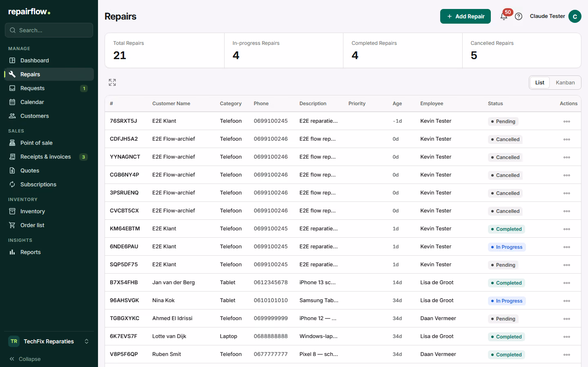Screen dimensions: 588x367
Task: Click the Requests inbox icon
Action: (12, 88)
